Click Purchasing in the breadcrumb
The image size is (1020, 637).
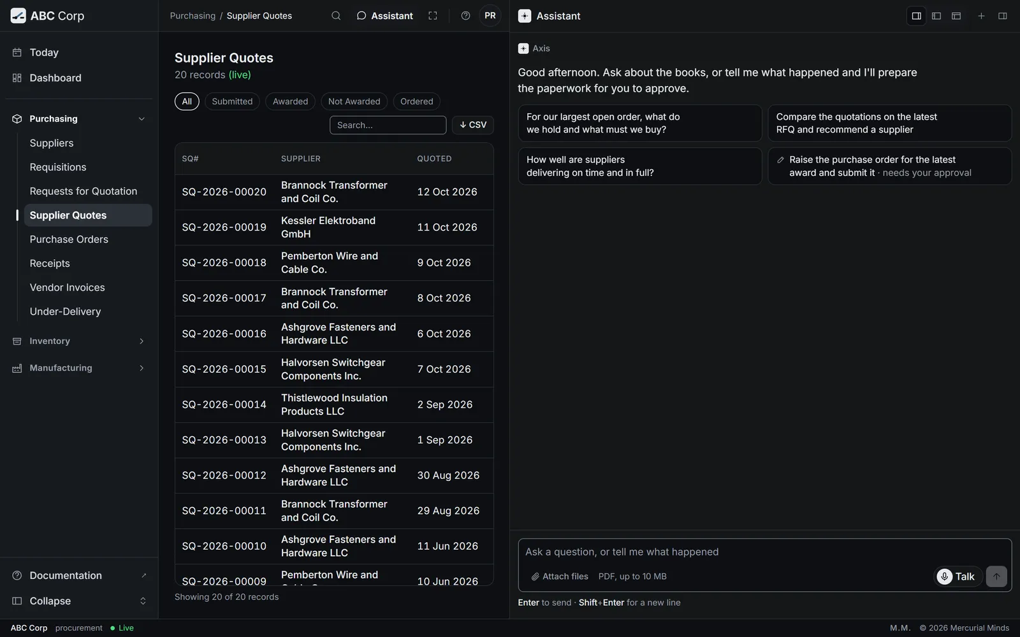(x=193, y=16)
